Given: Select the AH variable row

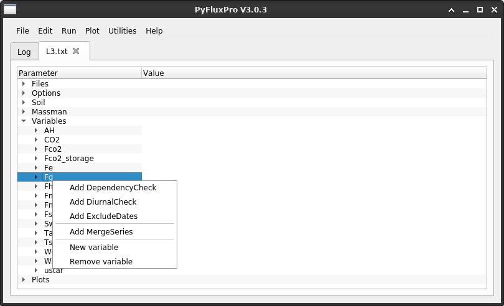Looking at the screenshot, I should [80, 130].
